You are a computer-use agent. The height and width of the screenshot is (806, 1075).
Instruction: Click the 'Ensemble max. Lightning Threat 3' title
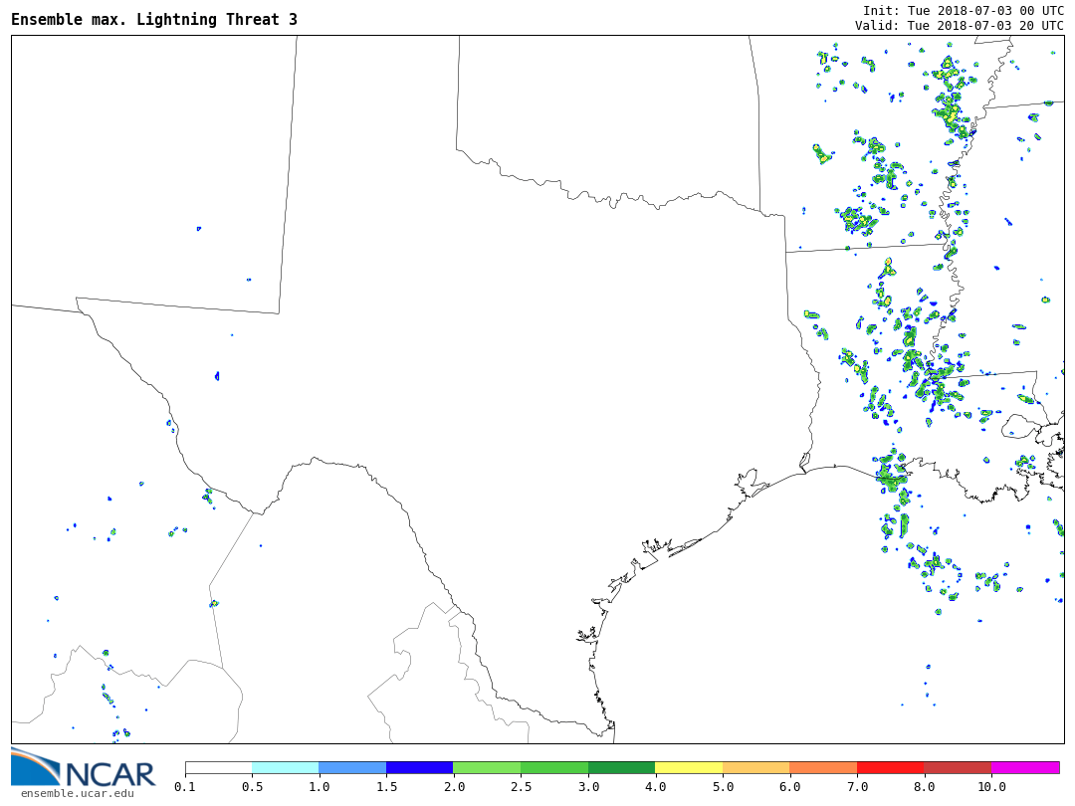154,20
